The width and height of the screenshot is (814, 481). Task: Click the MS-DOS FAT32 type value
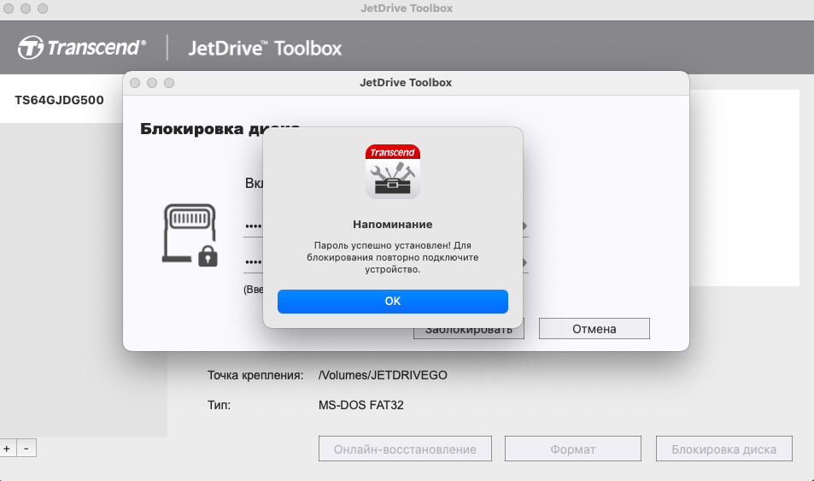360,405
